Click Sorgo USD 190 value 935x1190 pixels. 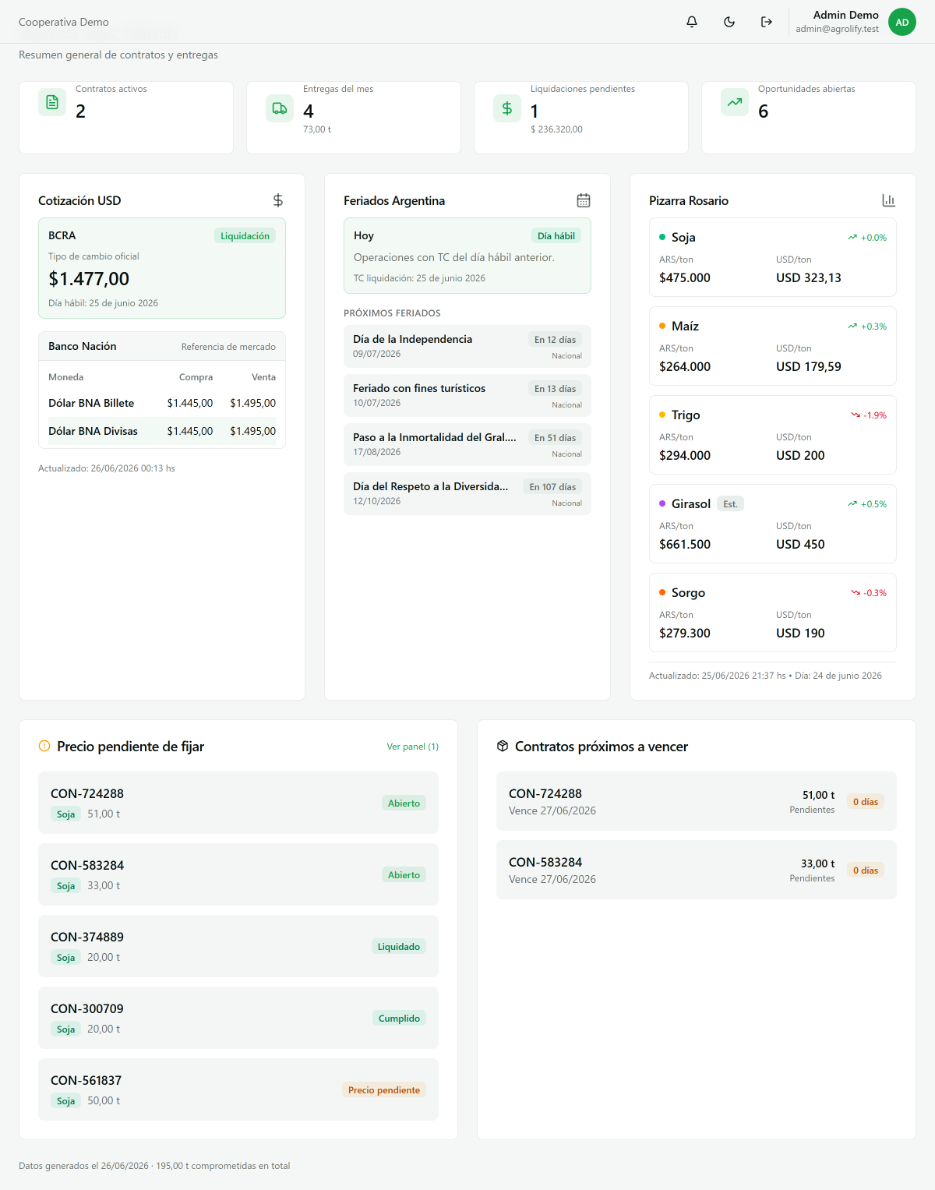point(800,633)
